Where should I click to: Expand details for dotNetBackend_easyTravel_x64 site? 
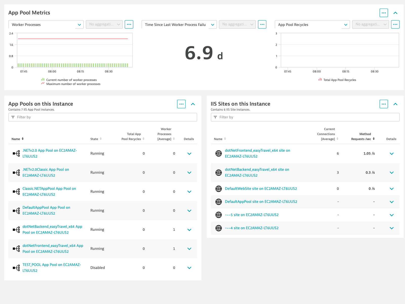pos(392,173)
